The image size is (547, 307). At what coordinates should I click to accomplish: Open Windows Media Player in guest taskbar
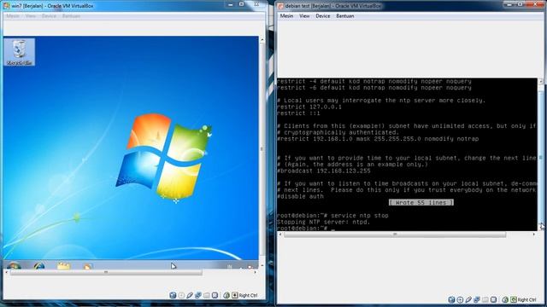(87, 266)
